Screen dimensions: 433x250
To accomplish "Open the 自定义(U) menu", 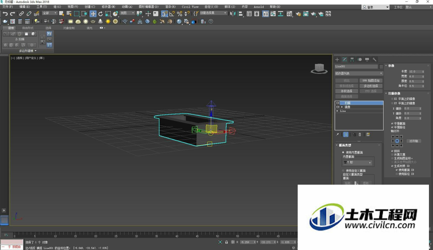I will tap(211, 7).
